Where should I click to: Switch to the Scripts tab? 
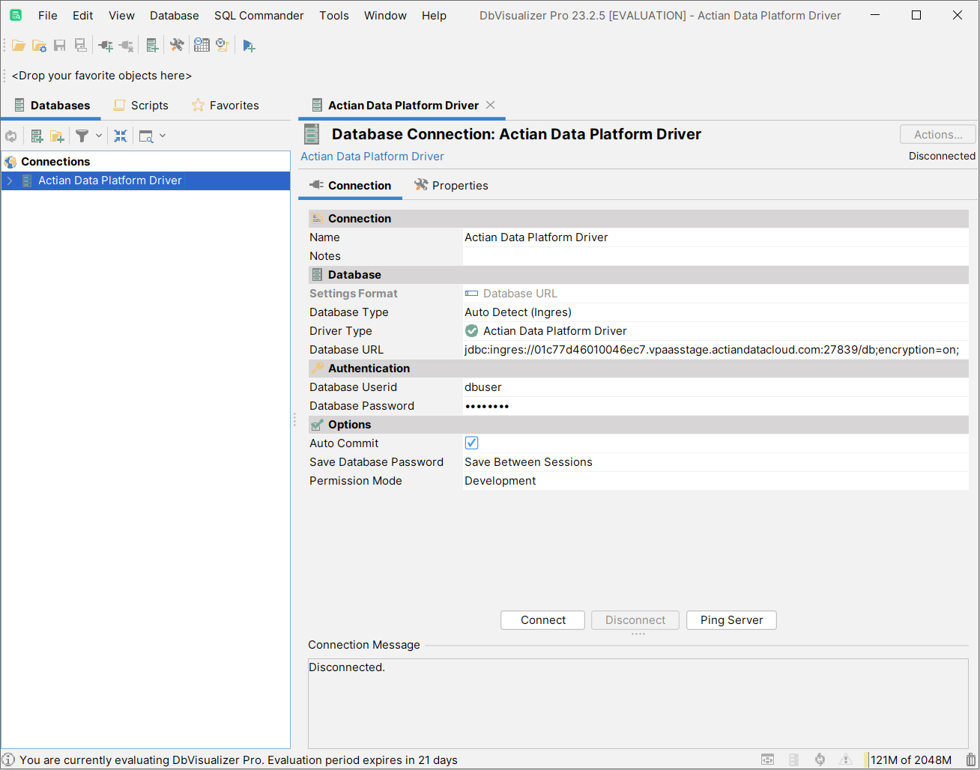141,106
